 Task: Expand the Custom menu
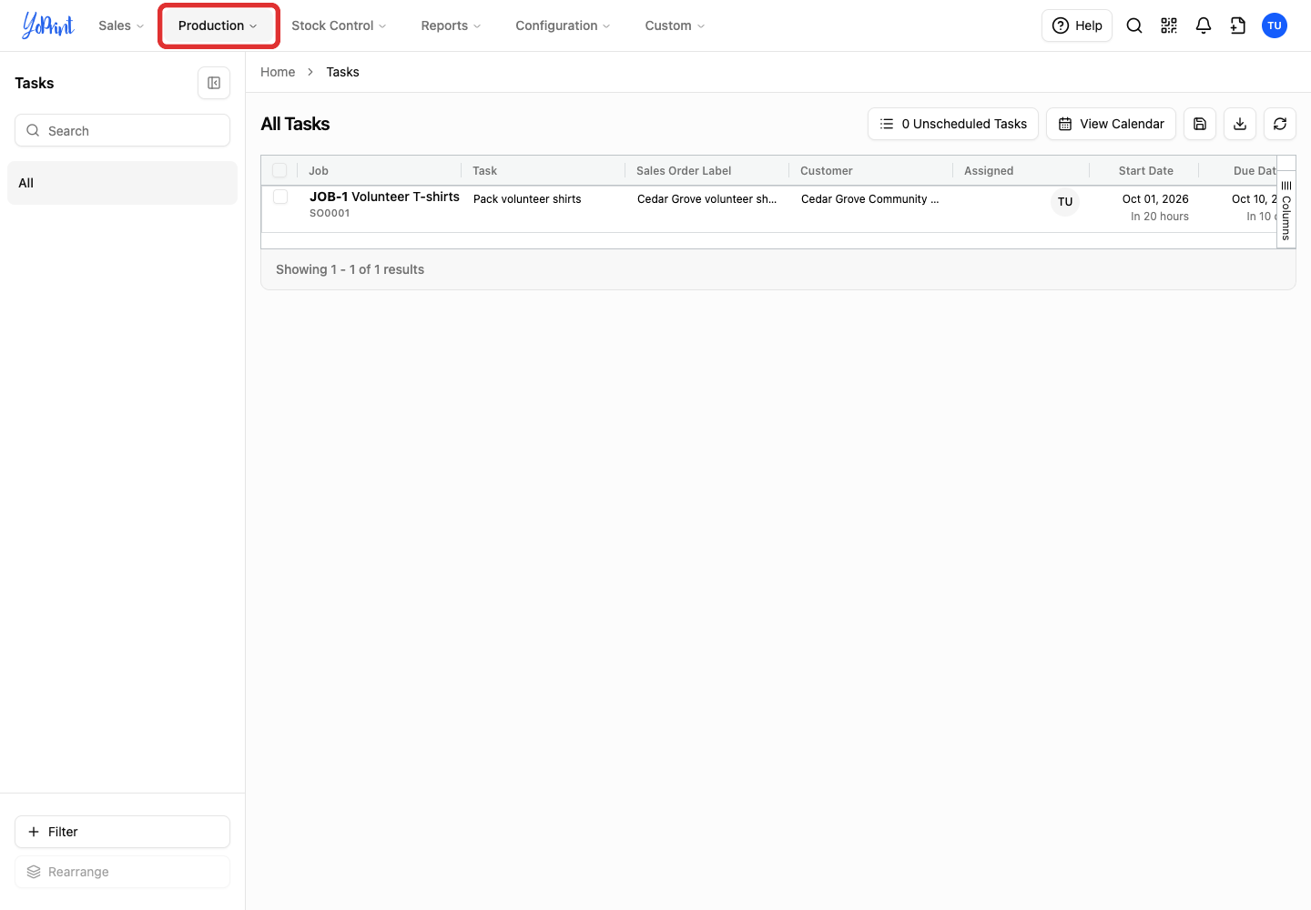675,25
